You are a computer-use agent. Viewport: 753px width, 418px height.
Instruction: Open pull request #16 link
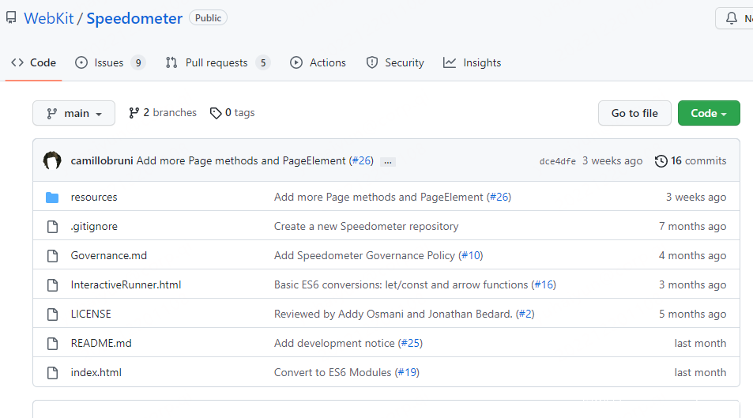(x=544, y=285)
